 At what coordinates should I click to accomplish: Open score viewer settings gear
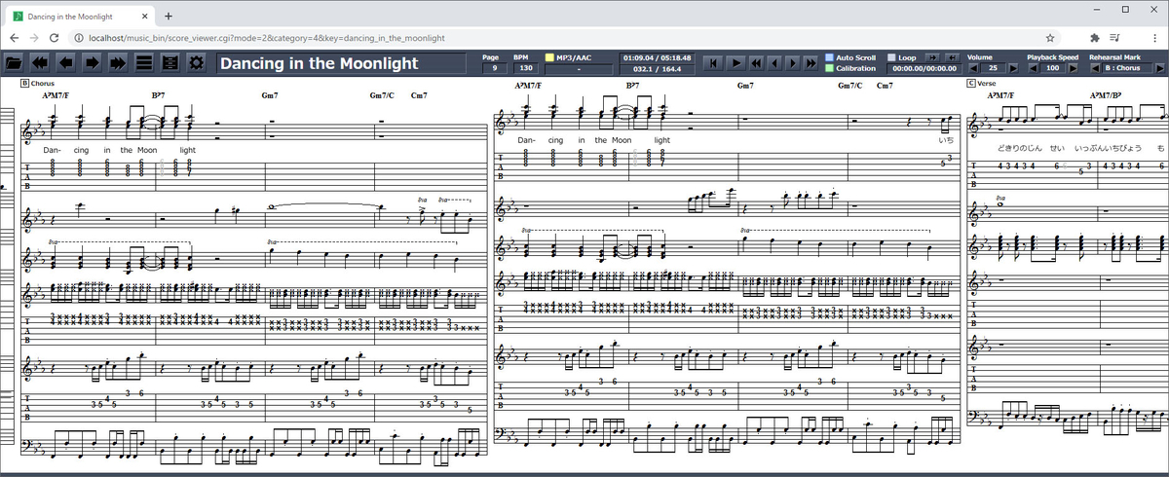point(197,62)
